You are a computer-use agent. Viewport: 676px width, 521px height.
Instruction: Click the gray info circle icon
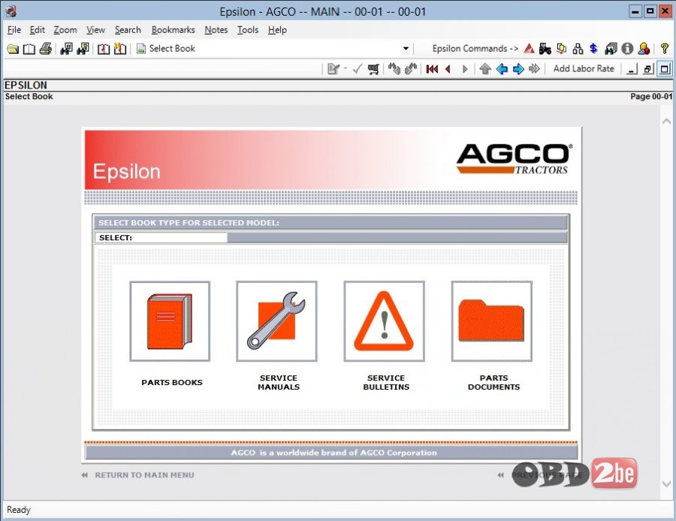627,49
